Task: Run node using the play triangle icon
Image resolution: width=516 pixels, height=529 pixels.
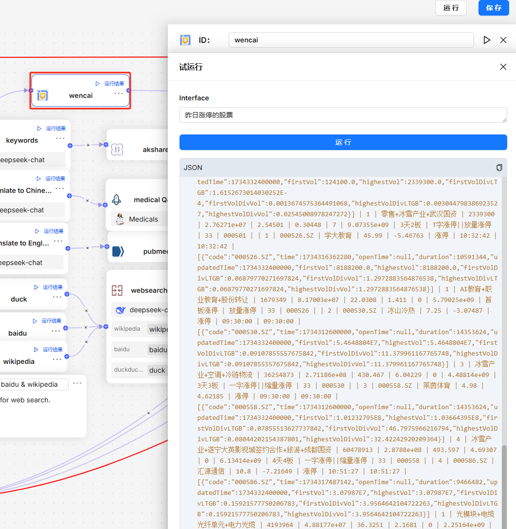Action: (487, 40)
